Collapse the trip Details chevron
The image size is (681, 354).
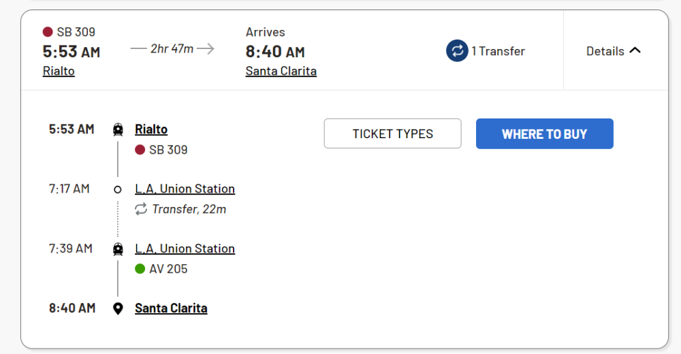tap(635, 50)
